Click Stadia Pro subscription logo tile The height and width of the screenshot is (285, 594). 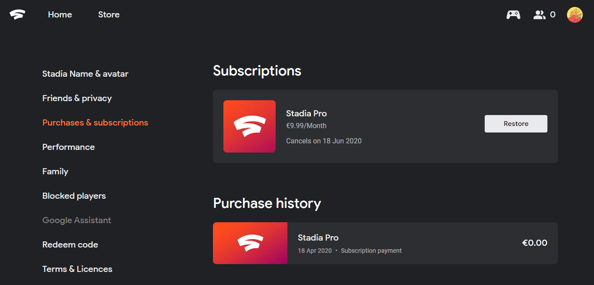[250, 126]
